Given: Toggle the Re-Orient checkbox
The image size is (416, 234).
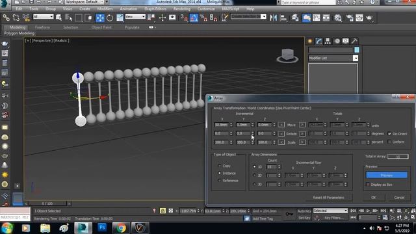Looking at the screenshot, I should pos(389,133).
